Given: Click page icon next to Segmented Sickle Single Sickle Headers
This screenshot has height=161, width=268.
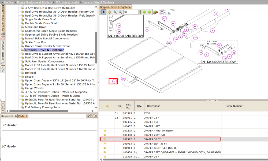Looking at the screenshot, I should tap(23, 31).
